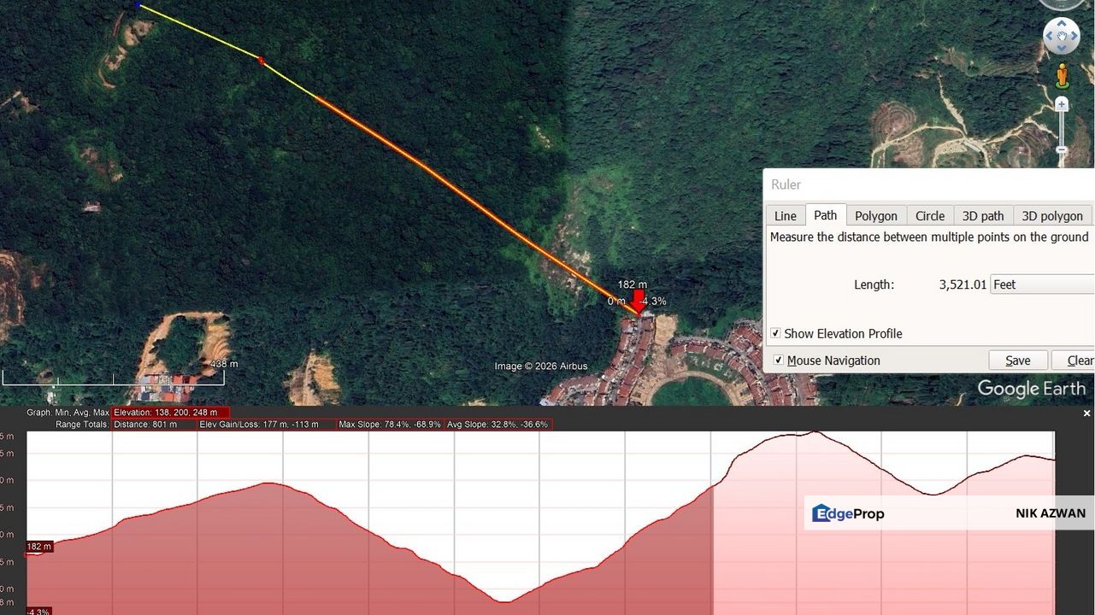Uncheck Show Elevation Profile
Image resolution: width=1095 pixels, height=615 pixels.
click(776, 333)
